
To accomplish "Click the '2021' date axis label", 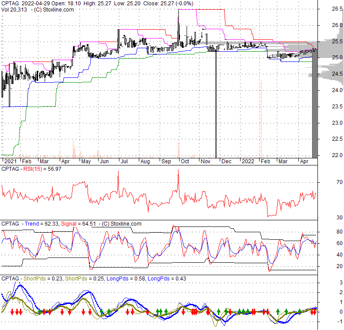I will tap(10, 161).
